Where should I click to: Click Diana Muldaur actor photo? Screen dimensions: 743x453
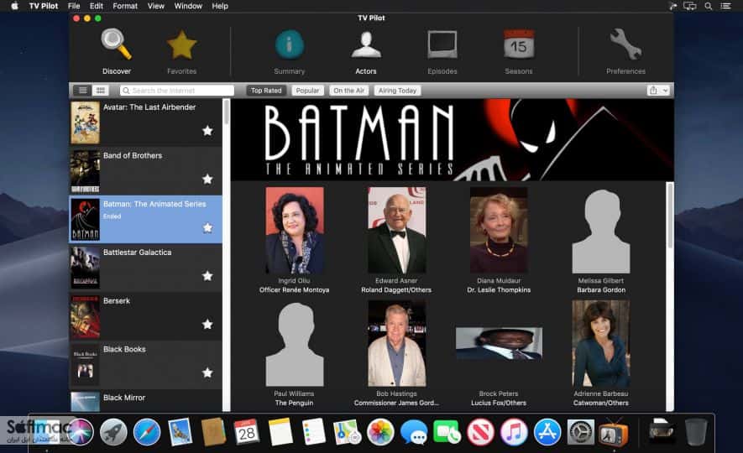click(x=499, y=230)
